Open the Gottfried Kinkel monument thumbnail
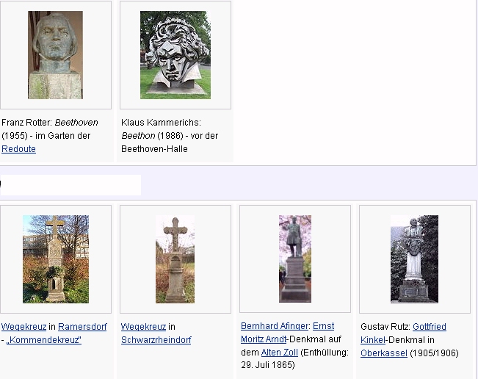This screenshot has height=379, width=478. (414, 259)
